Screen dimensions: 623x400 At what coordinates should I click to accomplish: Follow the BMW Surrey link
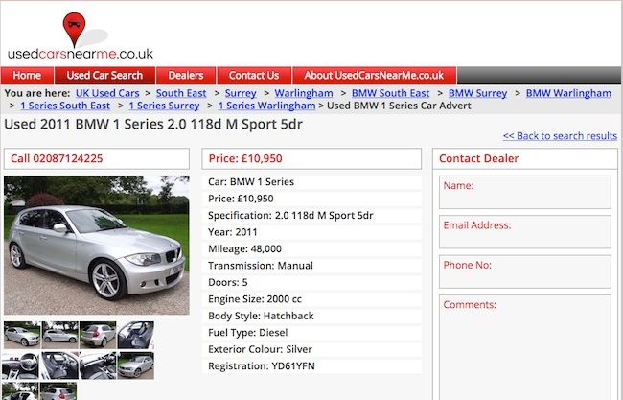tap(477, 93)
